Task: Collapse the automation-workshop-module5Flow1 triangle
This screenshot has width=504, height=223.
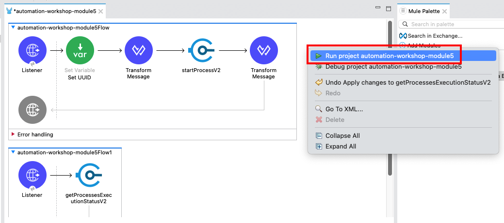Action: (13, 152)
